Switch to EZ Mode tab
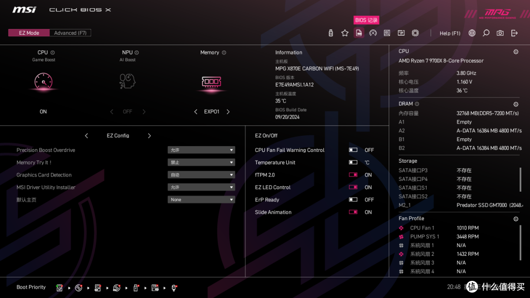530x298 pixels. coord(29,33)
